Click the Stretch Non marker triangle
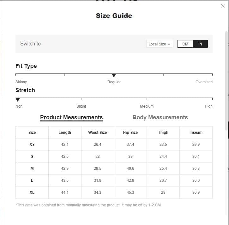 pyautogui.click(x=18, y=100)
